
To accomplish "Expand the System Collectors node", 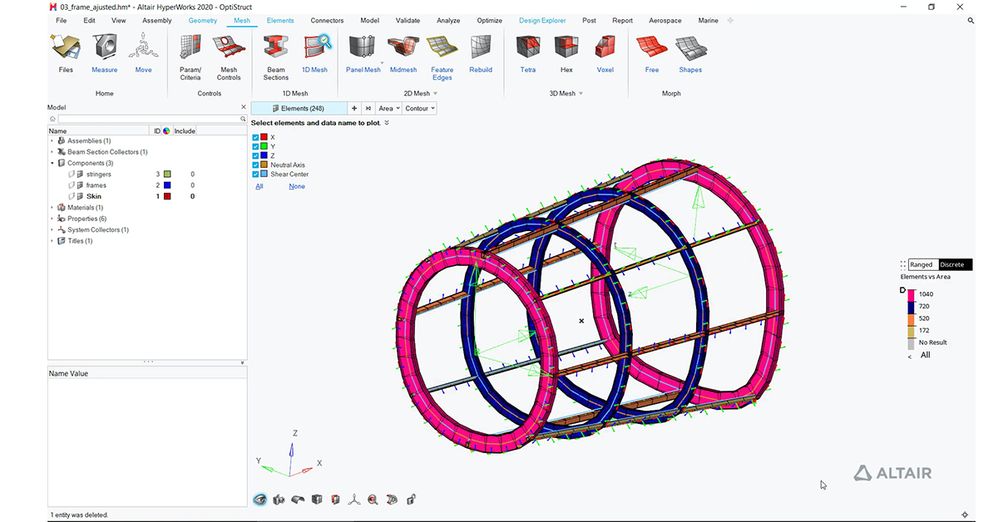I will (52, 229).
